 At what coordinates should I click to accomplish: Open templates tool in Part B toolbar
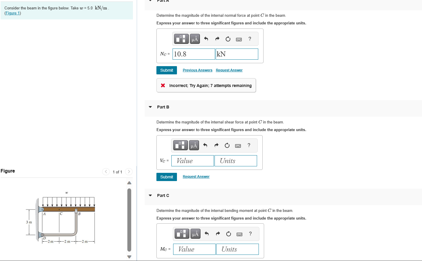pos(180,145)
